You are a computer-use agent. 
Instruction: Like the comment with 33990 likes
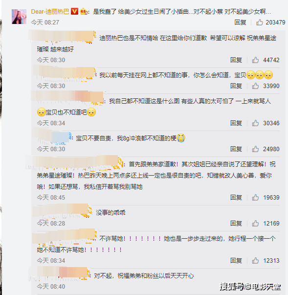(x=255, y=86)
